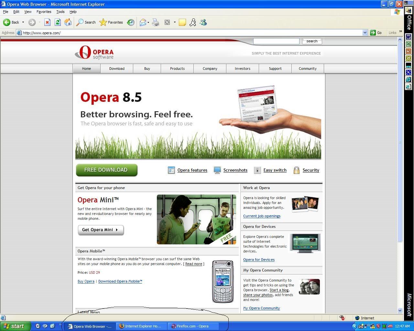Click the address bar URL field
The image size is (414, 331).
pos(192,33)
